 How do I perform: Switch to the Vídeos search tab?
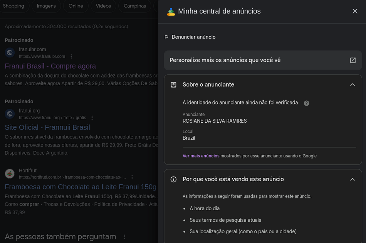pyautogui.click(x=103, y=6)
